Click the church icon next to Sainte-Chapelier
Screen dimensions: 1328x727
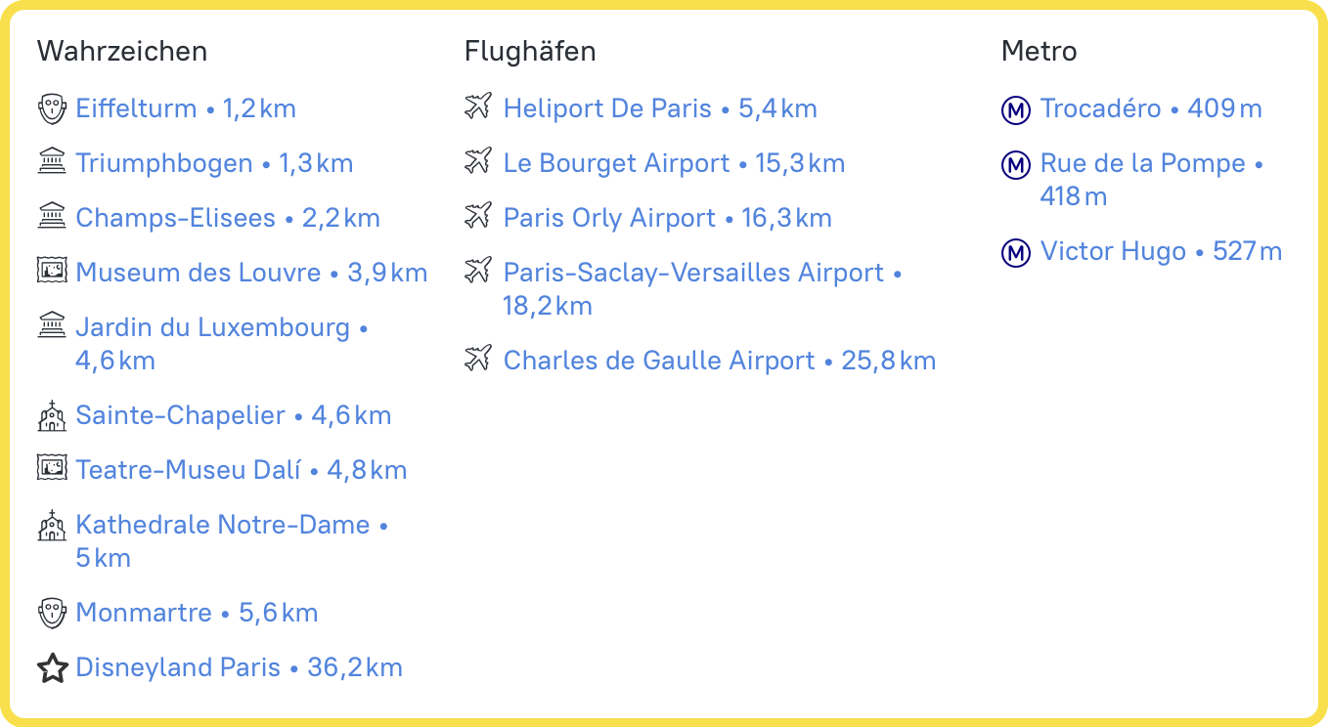(x=52, y=415)
